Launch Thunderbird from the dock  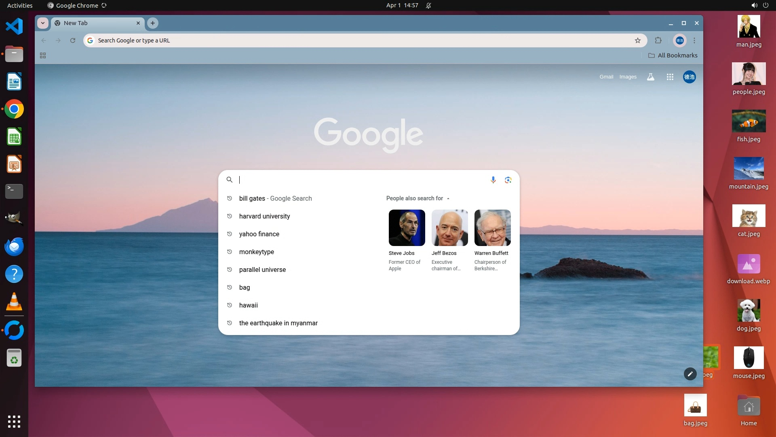tap(14, 247)
